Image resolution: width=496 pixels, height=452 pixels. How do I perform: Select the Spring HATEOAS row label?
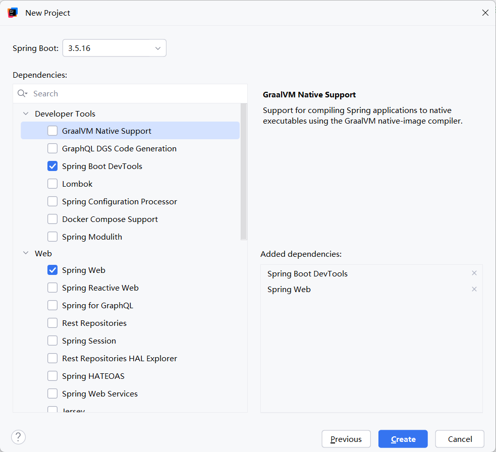[x=93, y=376]
